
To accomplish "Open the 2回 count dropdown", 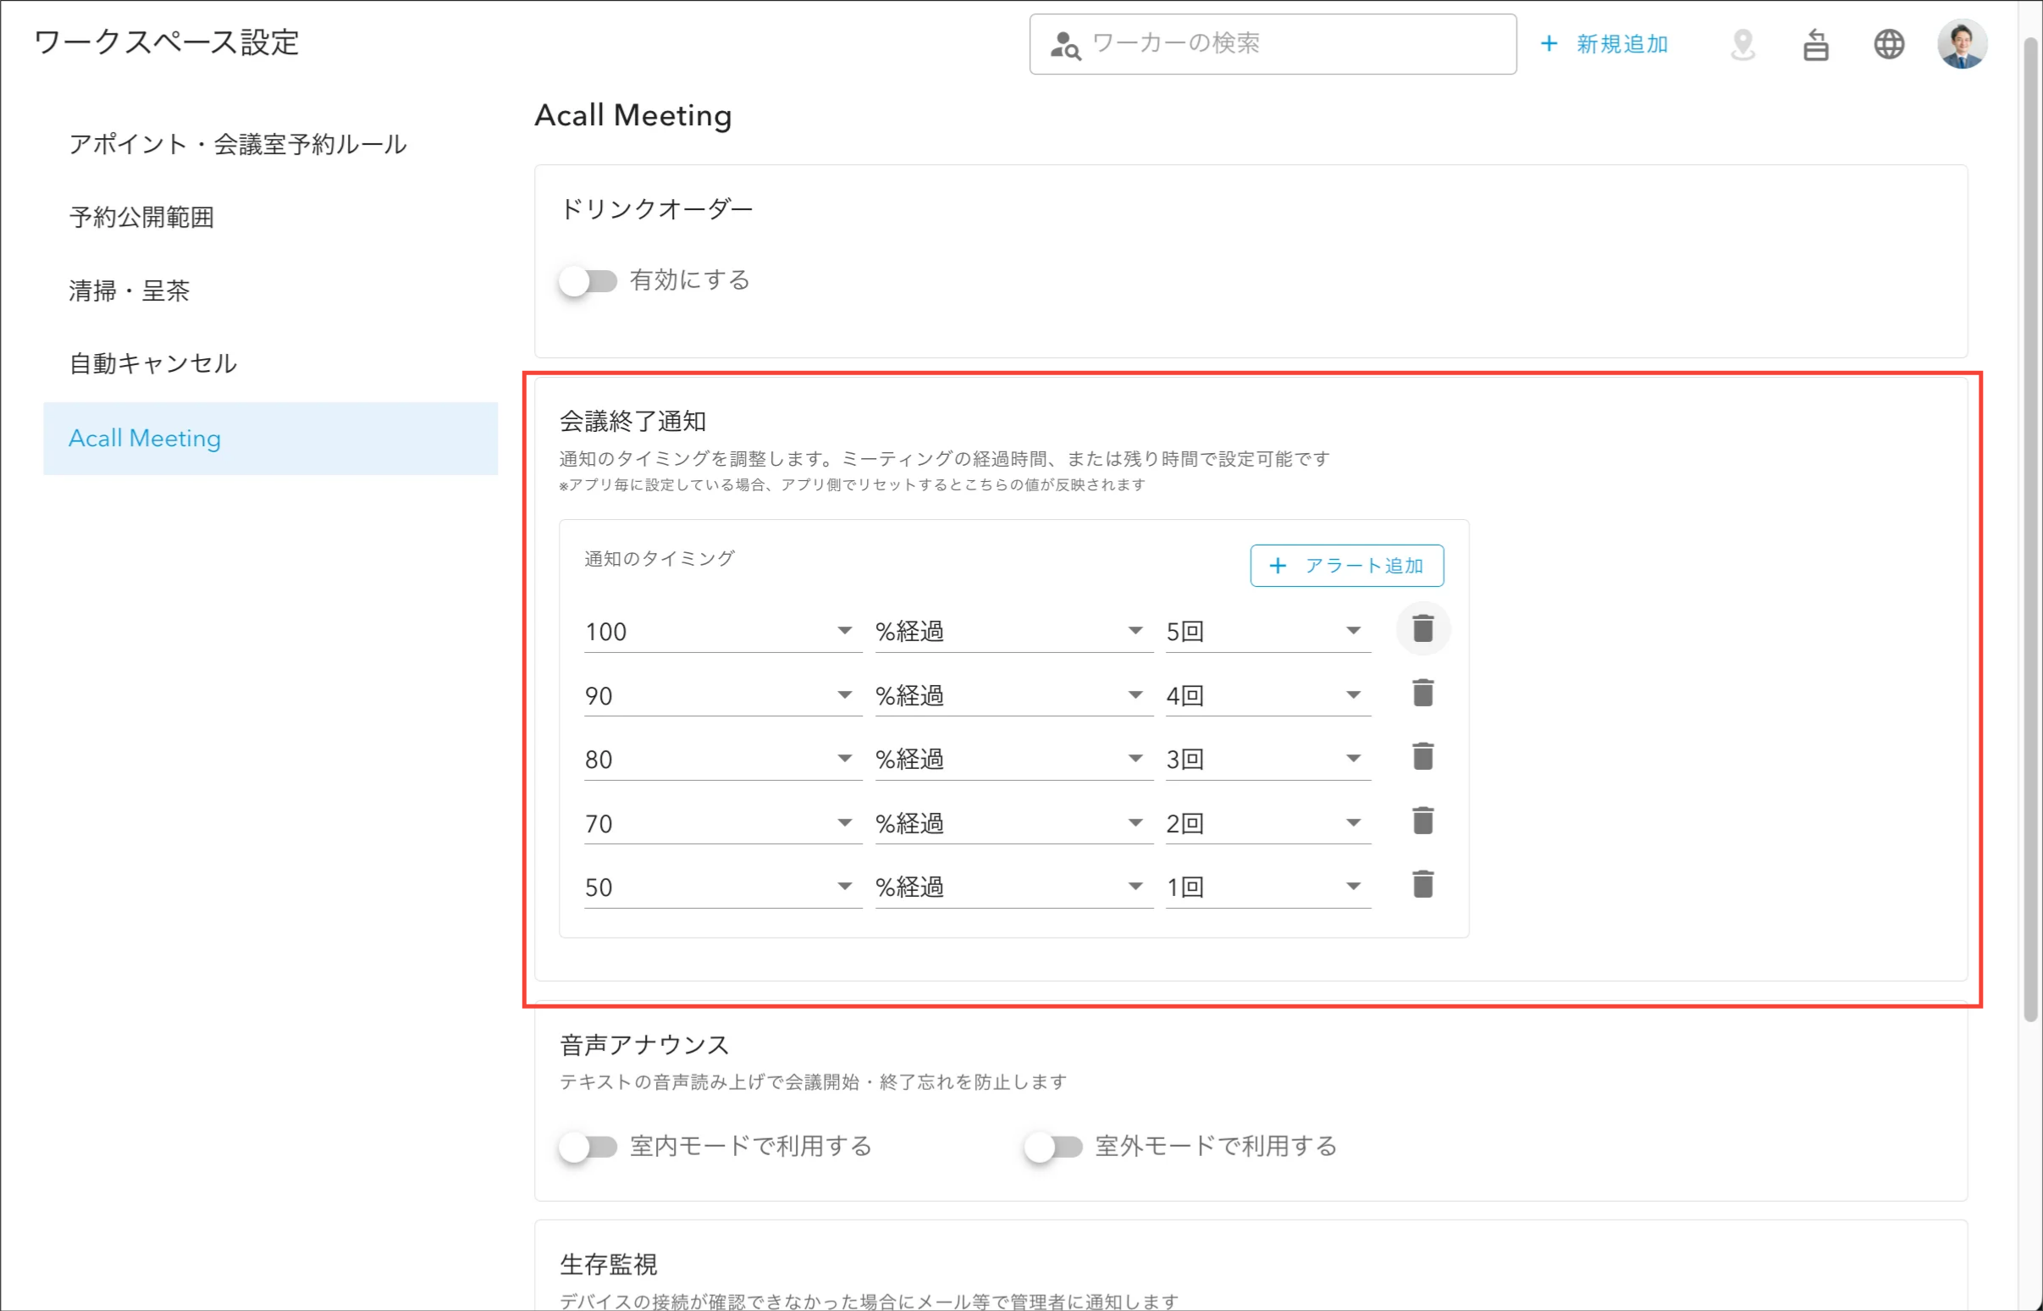I will [1267, 823].
